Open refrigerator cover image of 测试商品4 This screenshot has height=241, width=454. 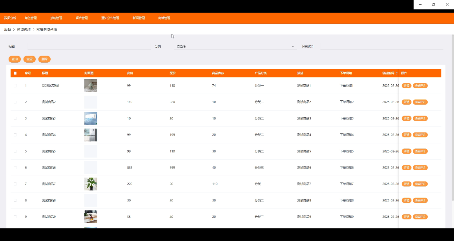tap(91, 135)
